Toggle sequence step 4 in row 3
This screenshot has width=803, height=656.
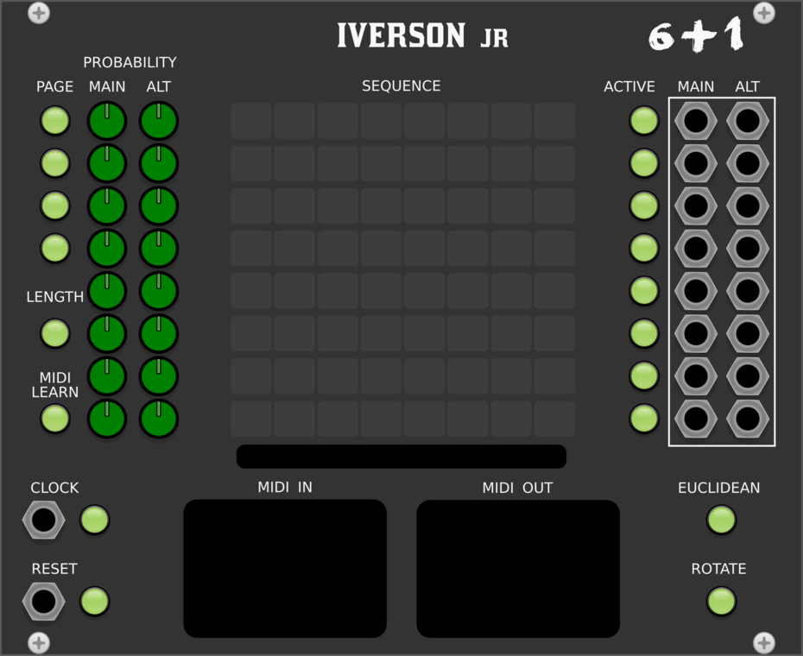coord(381,206)
